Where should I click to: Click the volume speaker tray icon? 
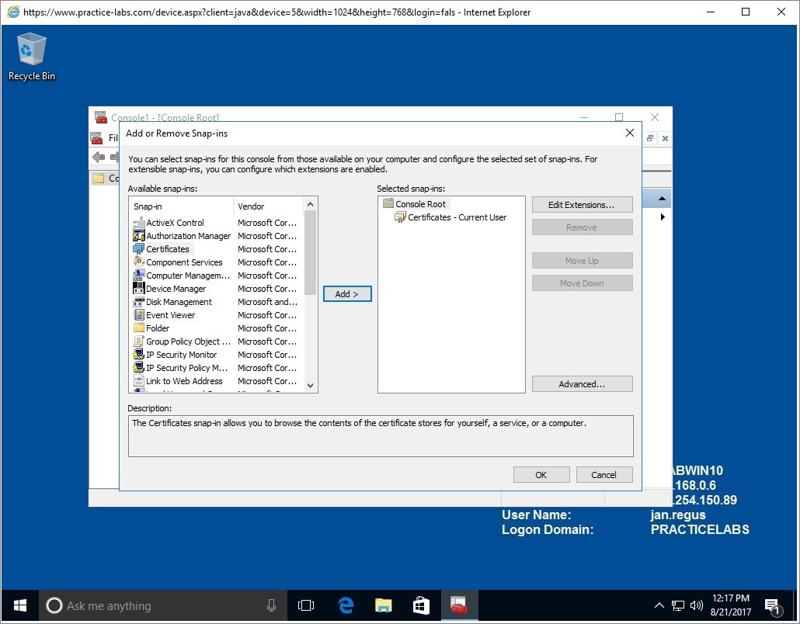696,605
